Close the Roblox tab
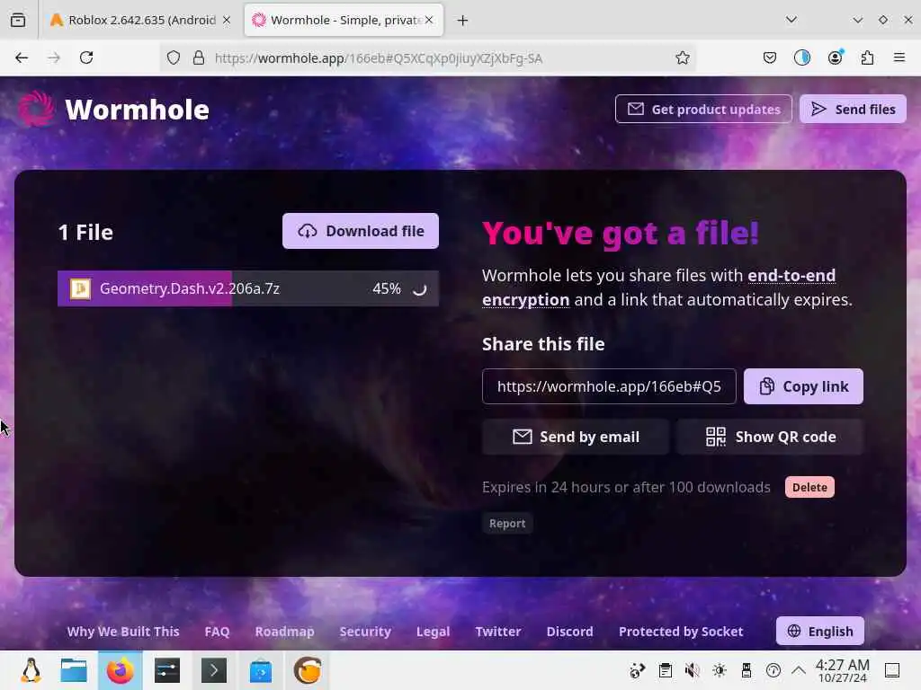 (227, 20)
